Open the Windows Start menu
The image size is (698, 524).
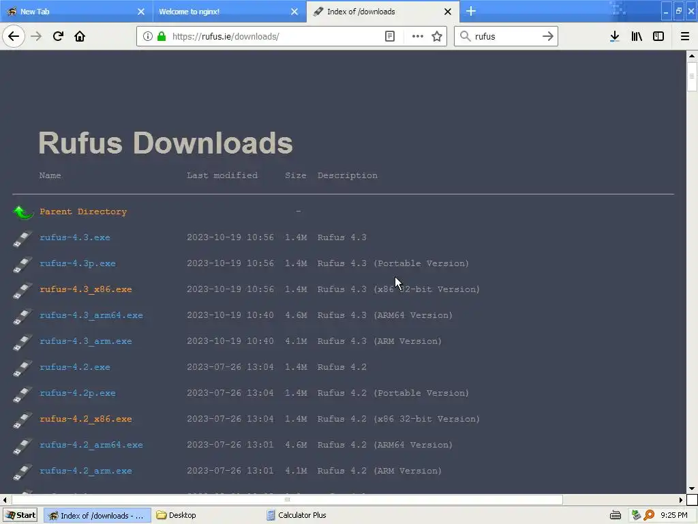pyautogui.click(x=20, y=515)
